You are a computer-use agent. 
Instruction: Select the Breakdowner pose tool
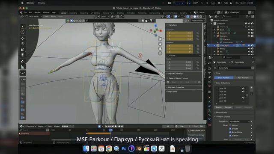(x=23, y=73)
